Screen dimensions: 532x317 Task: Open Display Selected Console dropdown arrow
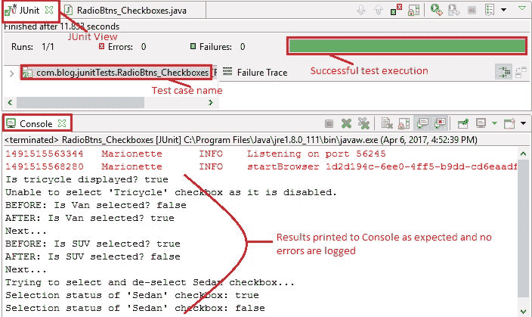tap(494, 123)
